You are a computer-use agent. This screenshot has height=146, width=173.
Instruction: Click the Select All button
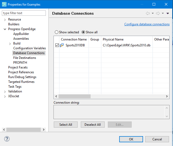(66, 125)
